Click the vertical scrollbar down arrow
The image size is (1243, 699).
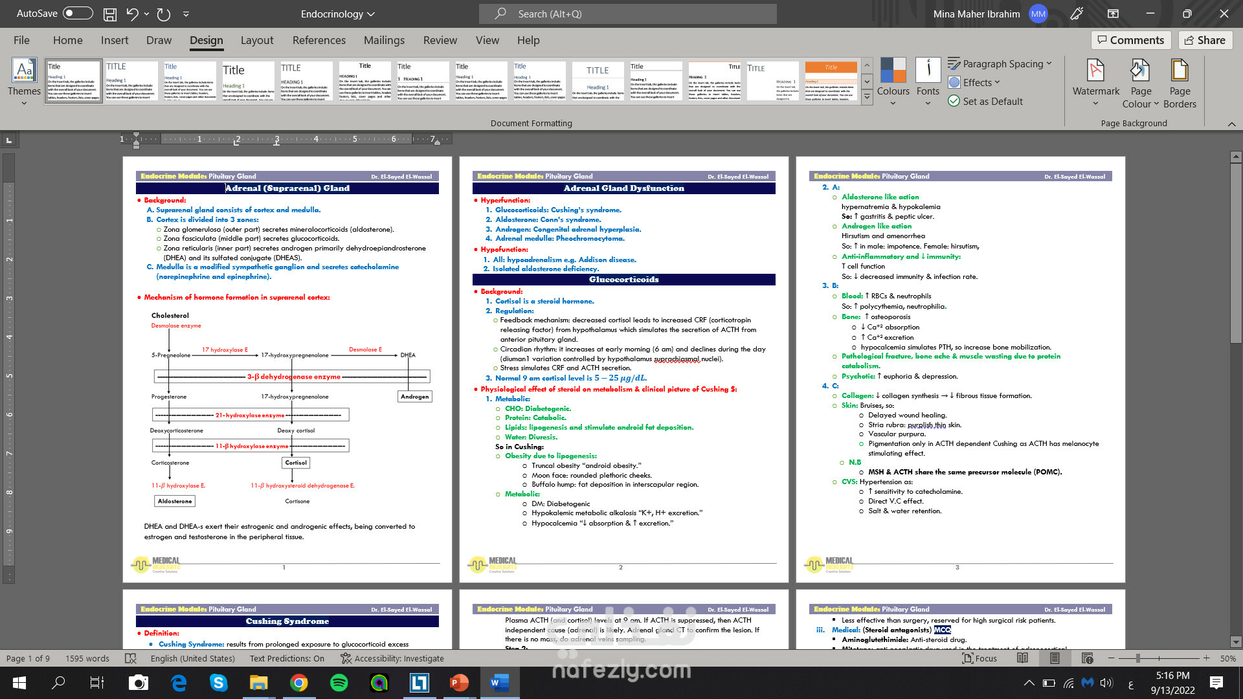pos(1236,642)
